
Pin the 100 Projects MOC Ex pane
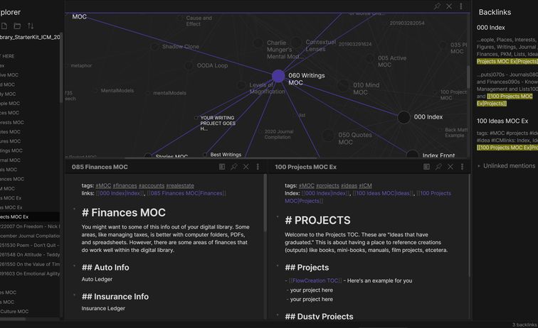[x=438, y=167]
